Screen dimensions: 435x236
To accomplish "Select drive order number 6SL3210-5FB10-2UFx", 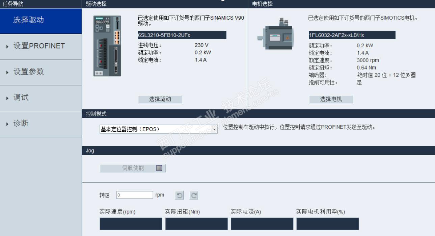I will [182, 35].
